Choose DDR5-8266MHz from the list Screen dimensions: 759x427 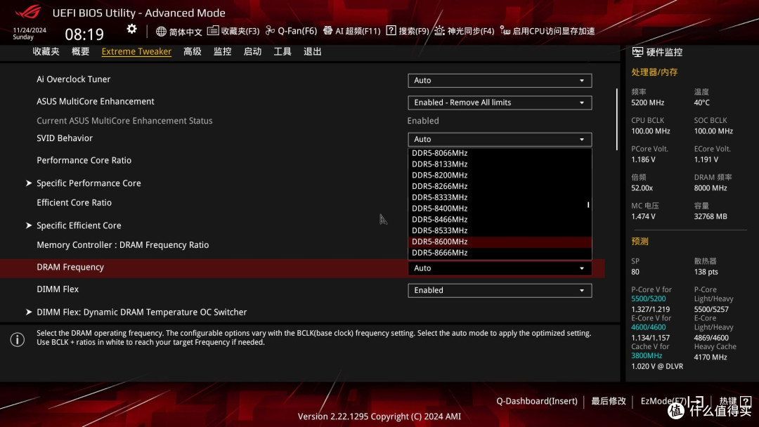[500, 187]
